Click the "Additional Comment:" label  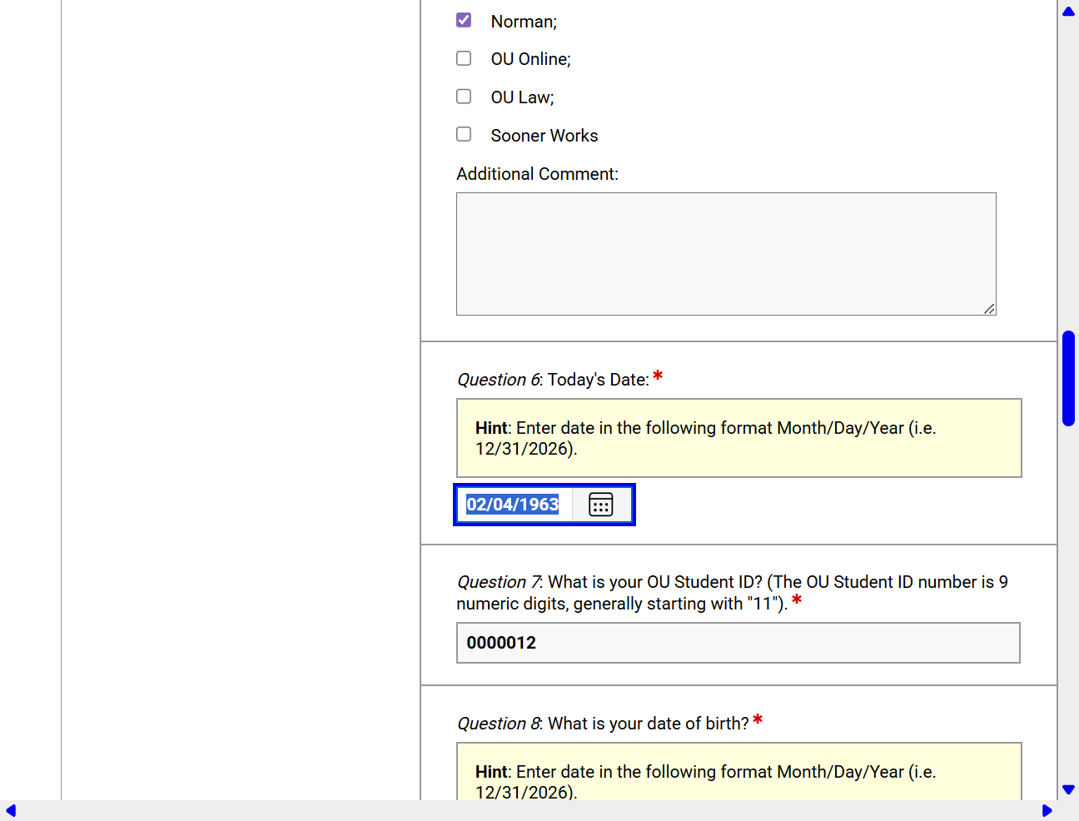(537, 174)
